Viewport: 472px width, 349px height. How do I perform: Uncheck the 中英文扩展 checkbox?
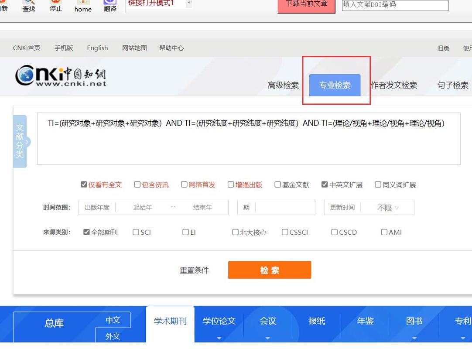click(x=325, y=184)
